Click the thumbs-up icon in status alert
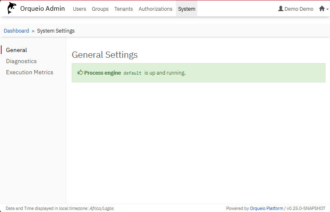The height and width of the screenshot is (212, 330). pos(80,73)
